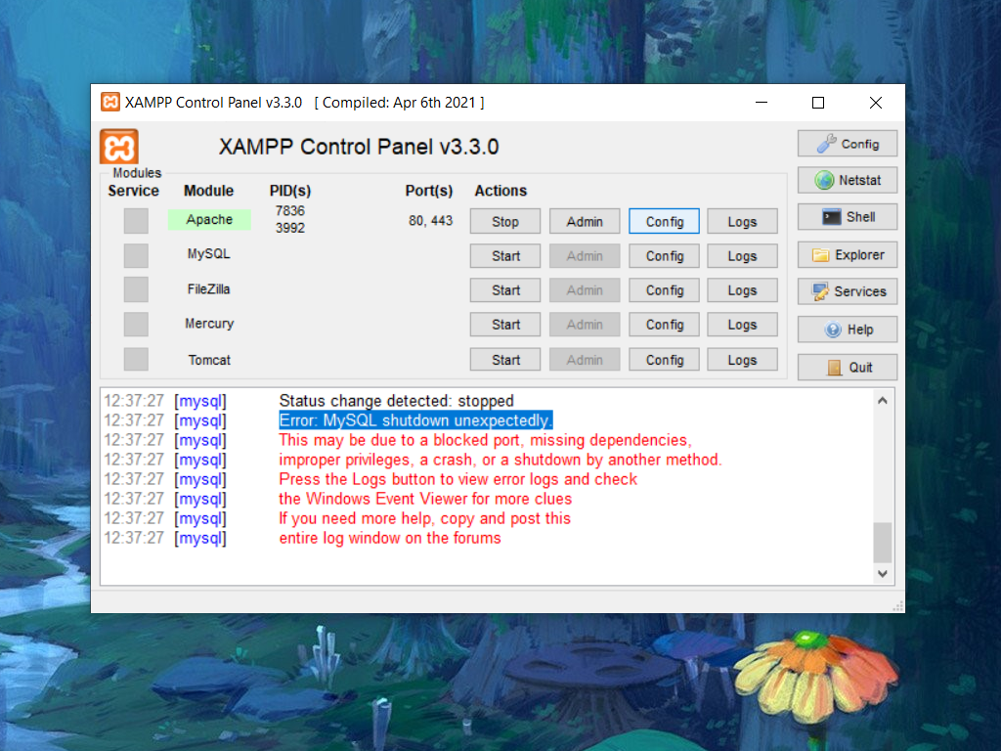Screen dimensions: 1001x751
Task: Click the FileZilla Admin button
Action: [x=585, y=290]
